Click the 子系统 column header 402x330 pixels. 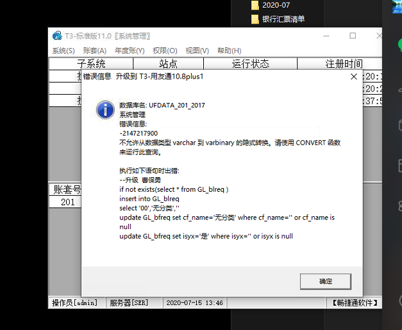click(91, 63)
